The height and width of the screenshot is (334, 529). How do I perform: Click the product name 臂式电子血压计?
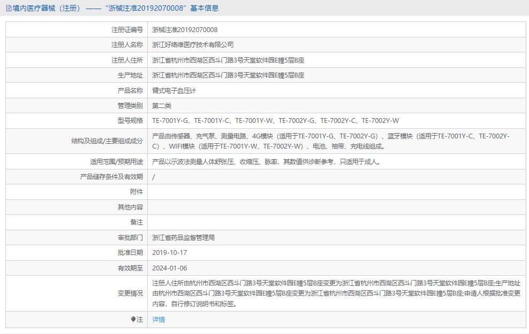coord(174,91)
